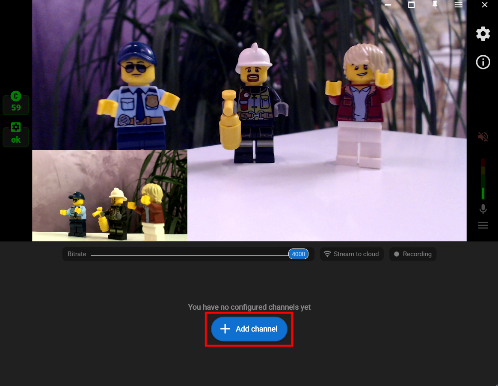Click the bitrate value badge showing 4000
Viewport: 498px width, 386px height.
(298, 254)
